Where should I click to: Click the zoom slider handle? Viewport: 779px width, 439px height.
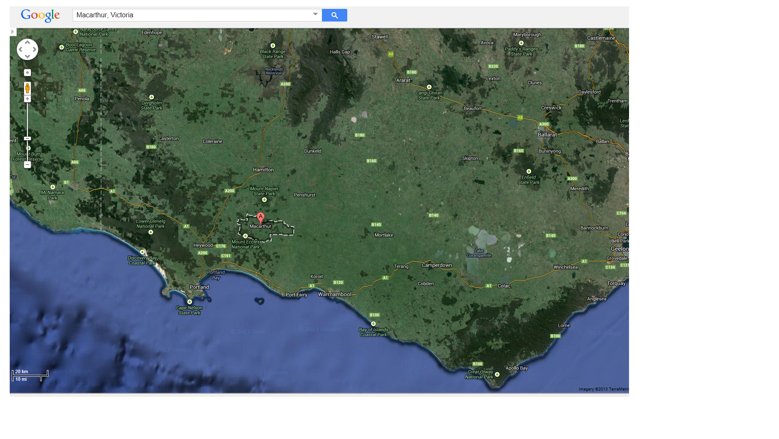tap(27, 138)
